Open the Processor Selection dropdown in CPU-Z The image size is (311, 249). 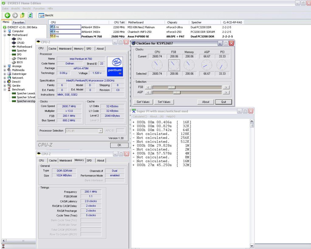click(101, 131)
